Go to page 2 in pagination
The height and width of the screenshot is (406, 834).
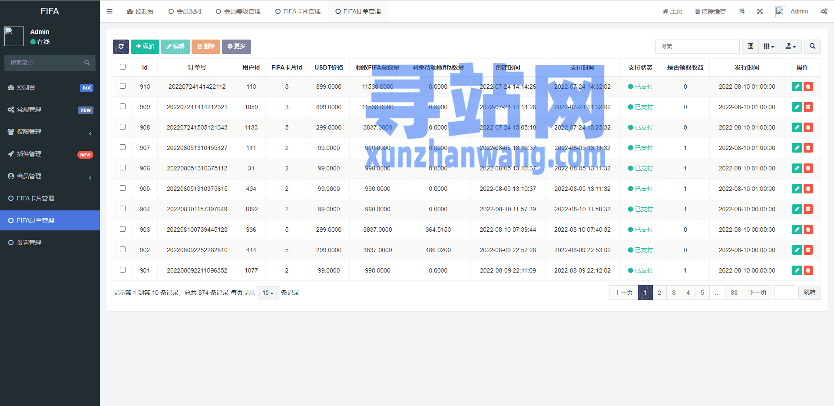(x=659, y=293)
